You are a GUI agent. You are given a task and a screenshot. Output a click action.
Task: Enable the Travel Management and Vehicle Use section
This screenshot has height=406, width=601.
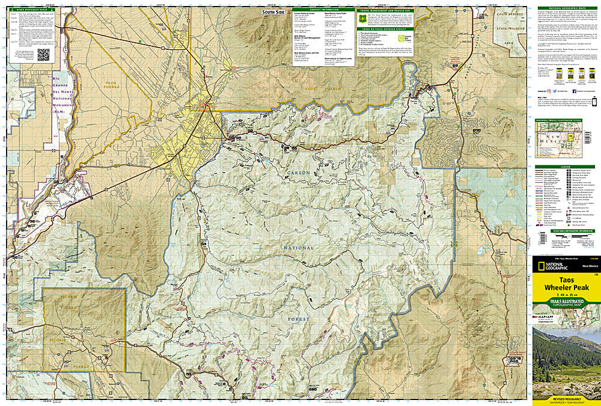pyautogui.click(x=385, y=10)
